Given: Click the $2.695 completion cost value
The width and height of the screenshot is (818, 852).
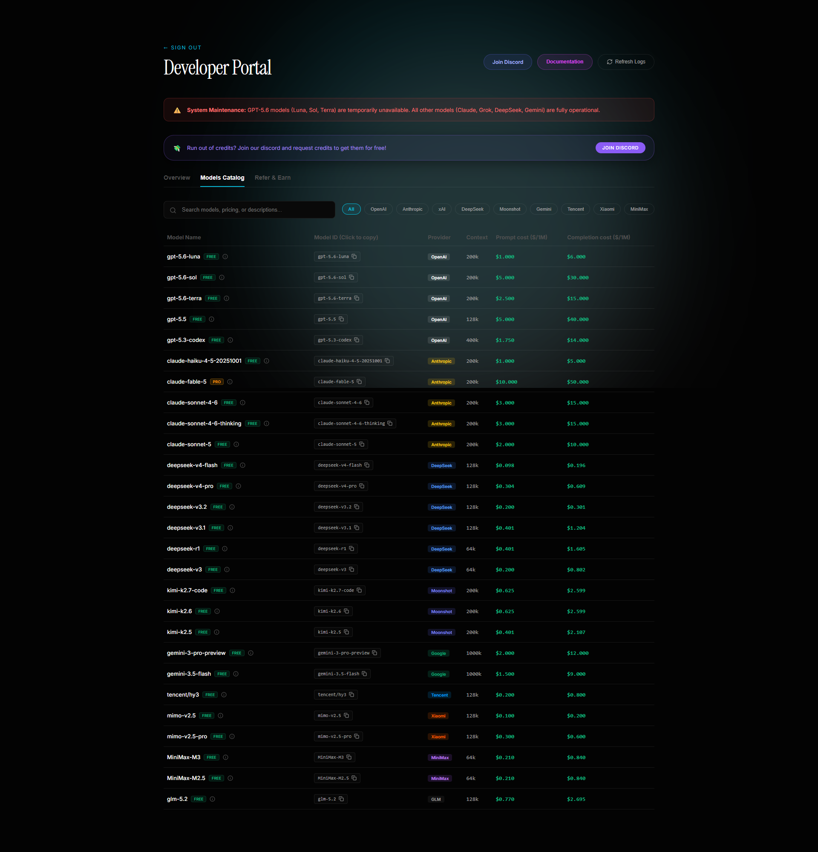Looking at the screenshot, I should pos(576,799).
